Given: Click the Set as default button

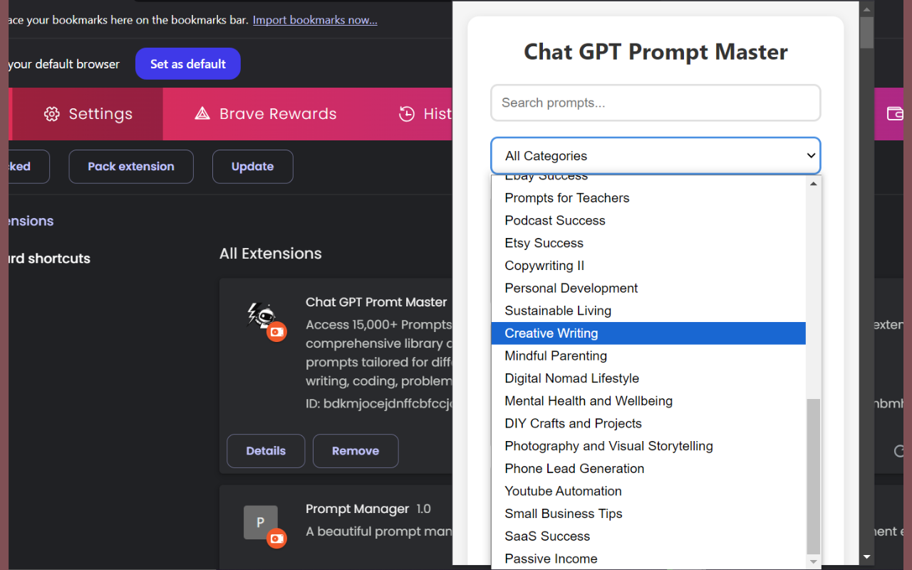Looking at the screenshot, I should (188, 64).
